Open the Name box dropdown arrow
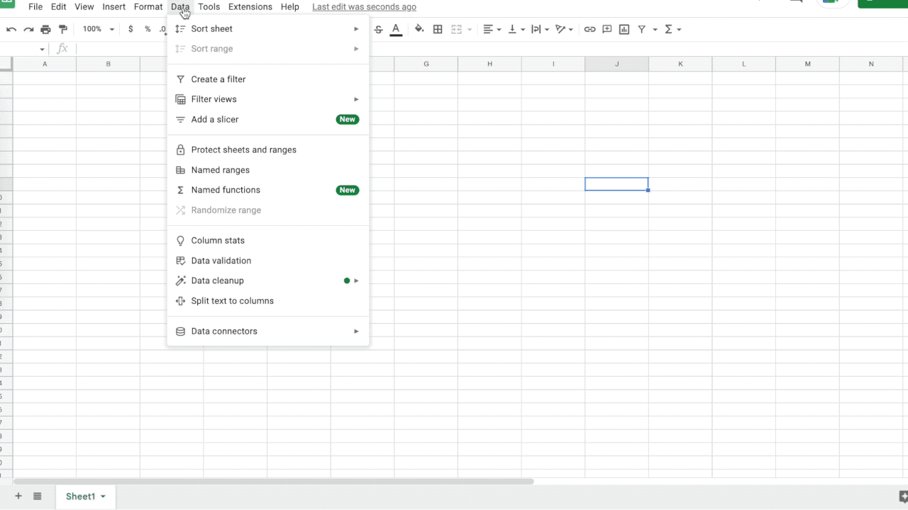Screen dimensions: 908x510 (43, 50)
